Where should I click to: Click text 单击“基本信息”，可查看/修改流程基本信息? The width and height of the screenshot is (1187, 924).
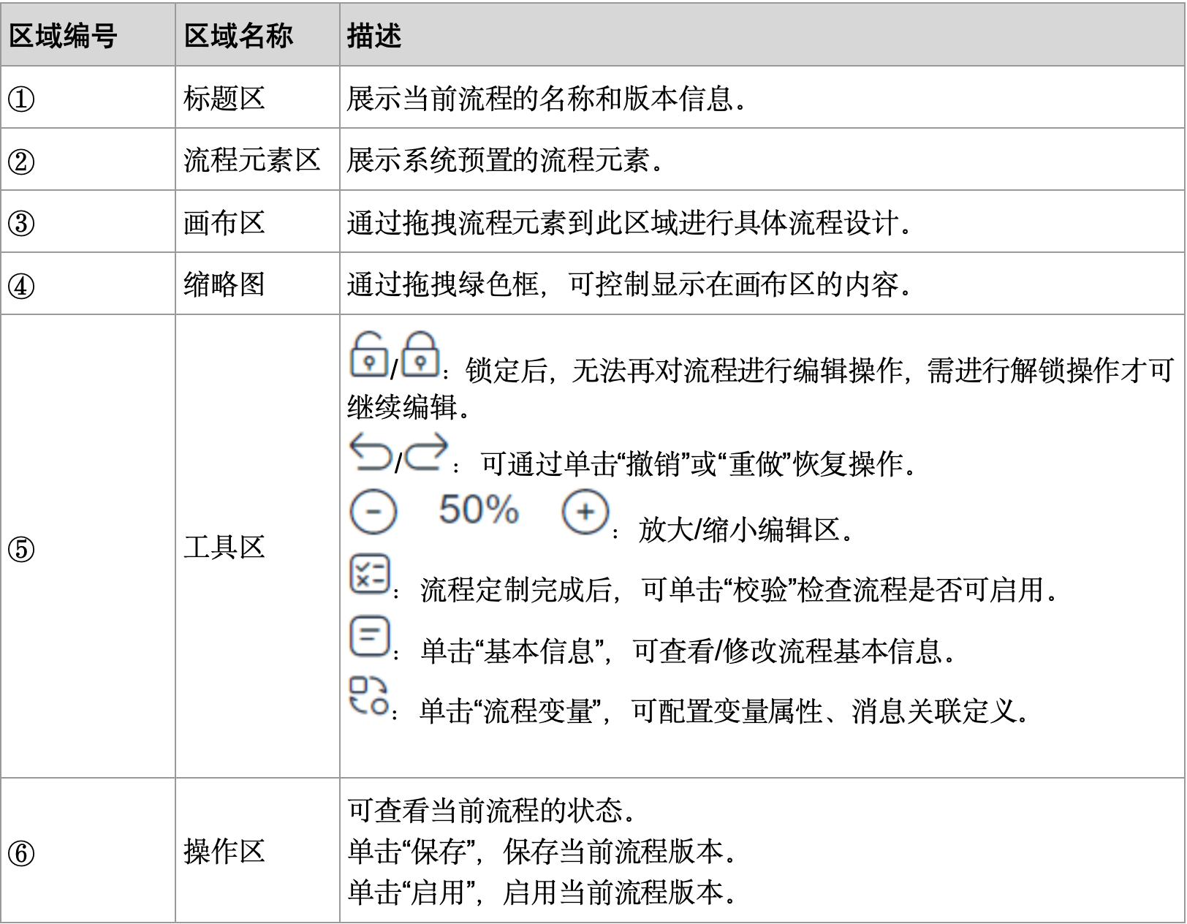[x=689, y=651]
